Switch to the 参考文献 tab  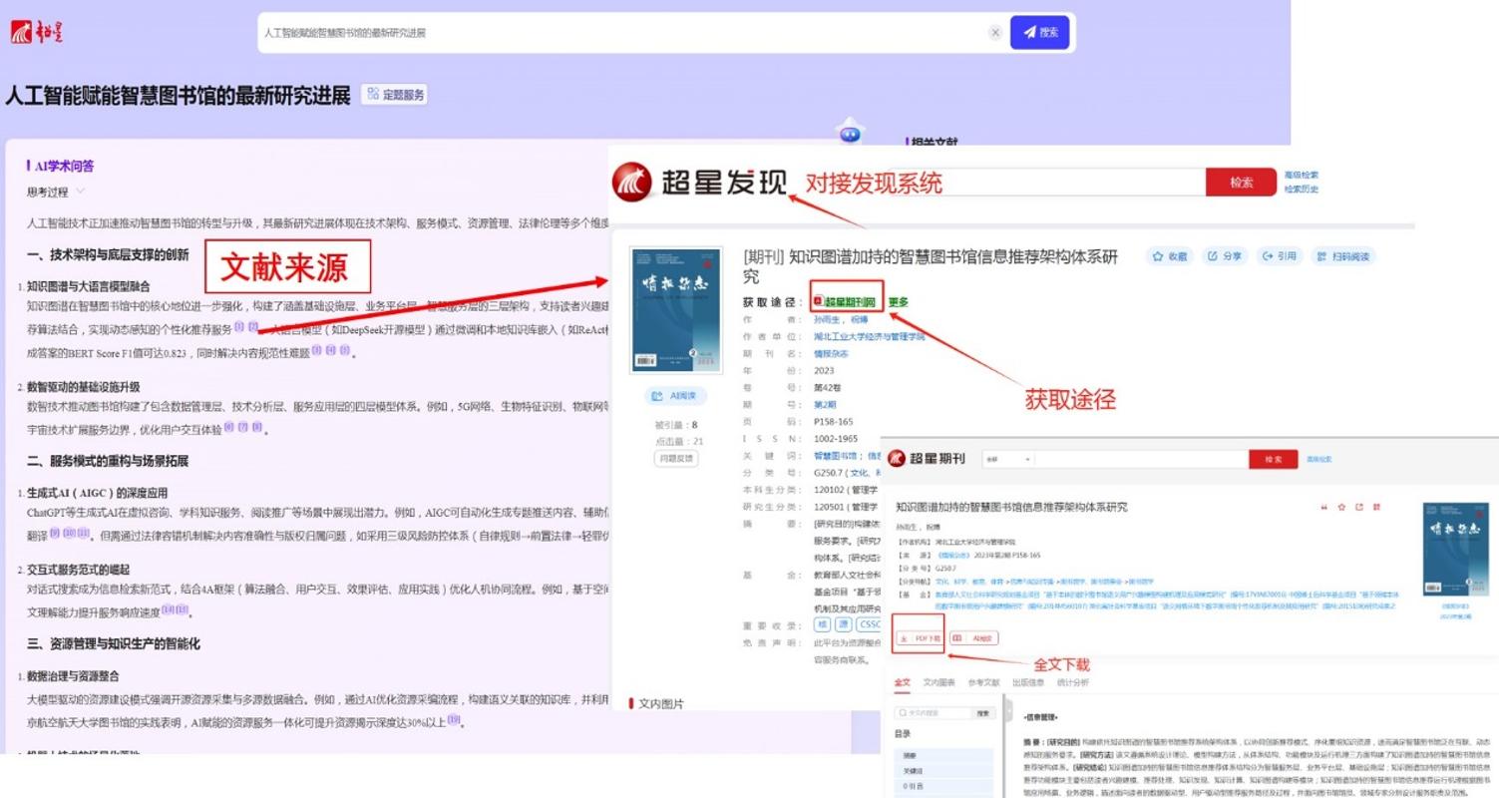(x=983, y=683)
